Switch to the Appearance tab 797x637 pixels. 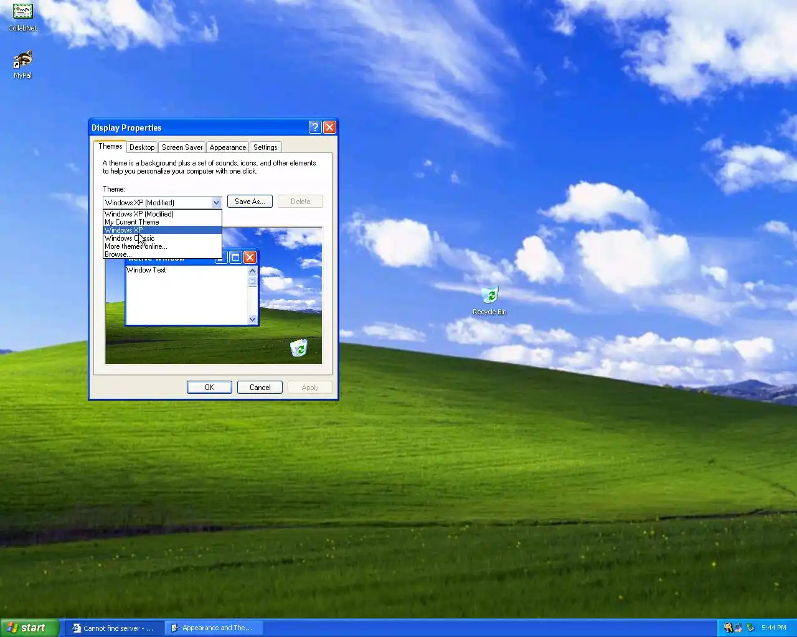coord(227,147)
